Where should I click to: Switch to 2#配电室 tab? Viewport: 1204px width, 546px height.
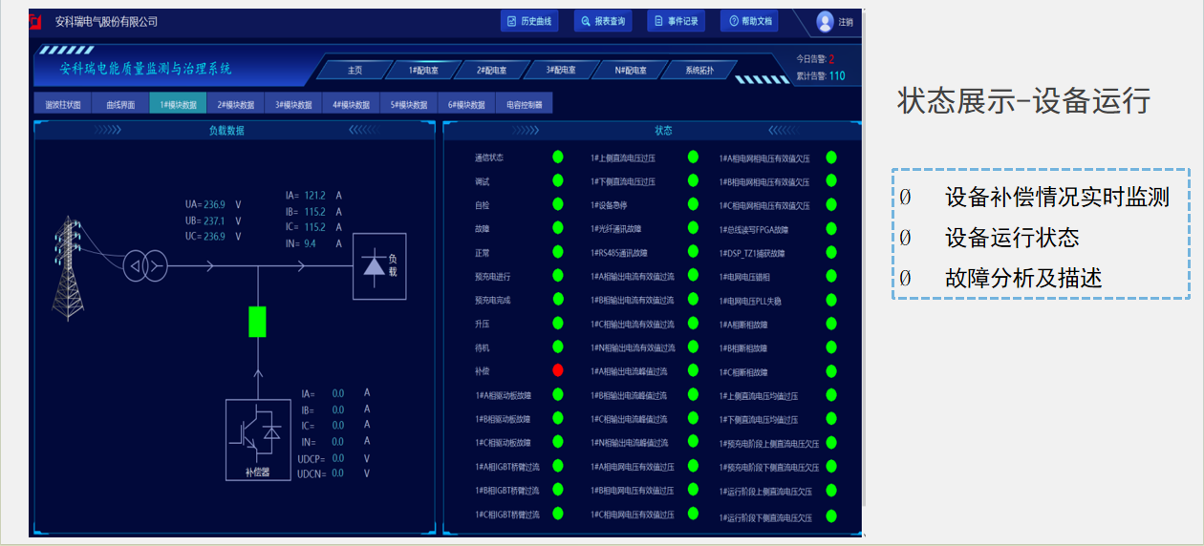pos(492,70)
